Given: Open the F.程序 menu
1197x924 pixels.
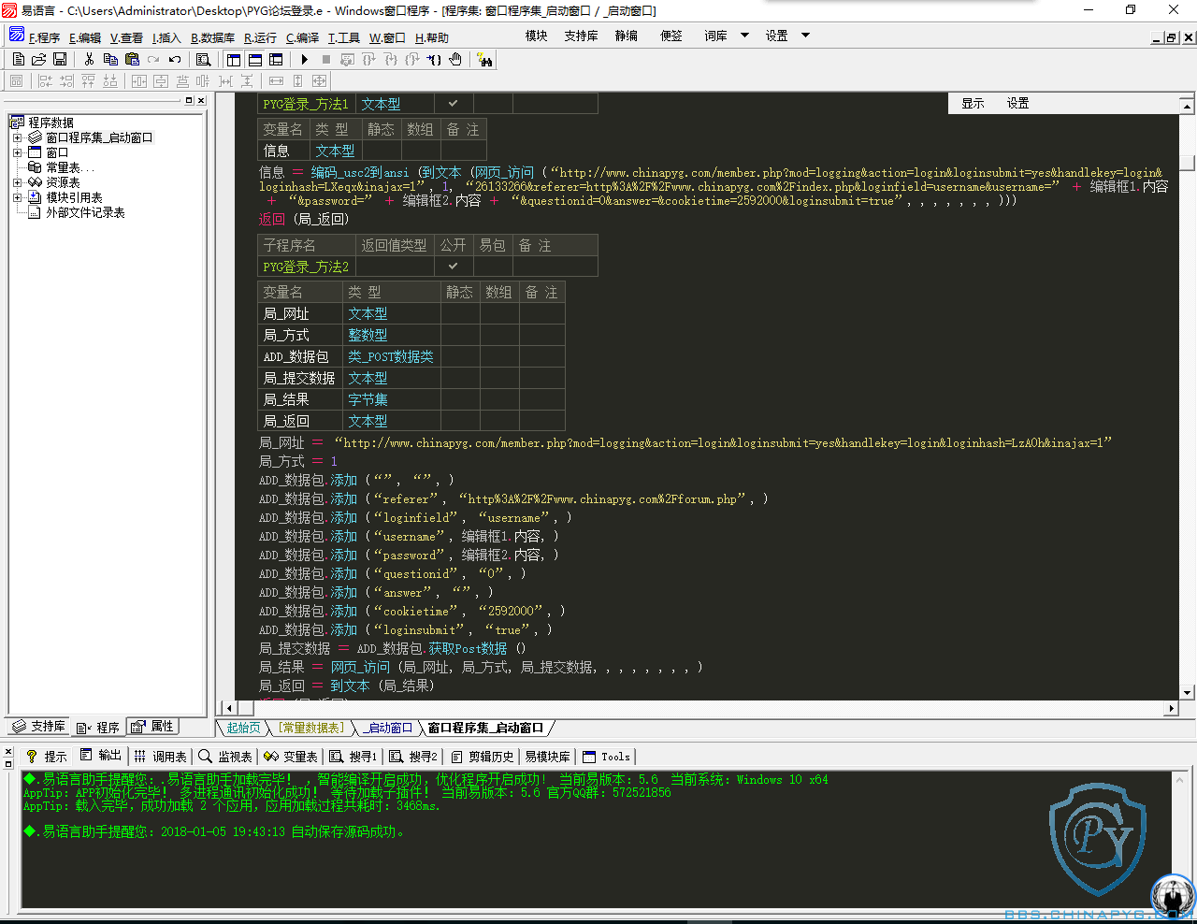Looking at the screenshot, I should coord(44,37).
